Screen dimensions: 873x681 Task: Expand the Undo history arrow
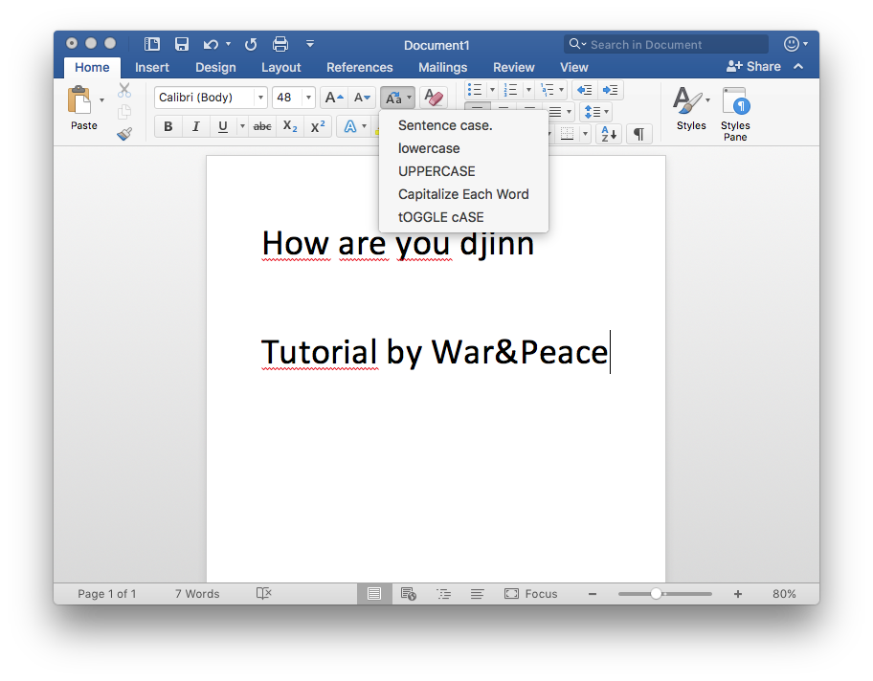(x=228, y=44)
